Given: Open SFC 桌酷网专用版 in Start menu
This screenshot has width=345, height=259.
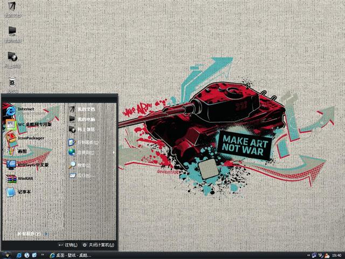Looking at the screenshot, I should [x=29, y=124].
